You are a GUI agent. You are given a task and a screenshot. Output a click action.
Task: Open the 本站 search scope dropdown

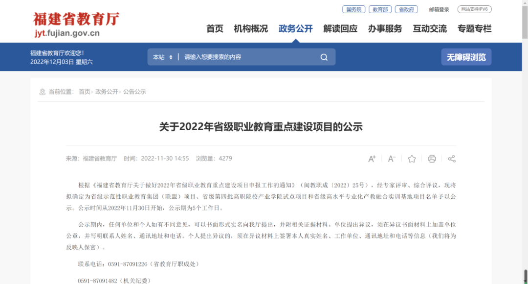pyautogui.click(x=163, y=57)
